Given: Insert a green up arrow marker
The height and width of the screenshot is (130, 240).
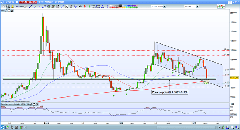Looking at the screenshot, I should [89, 7].
